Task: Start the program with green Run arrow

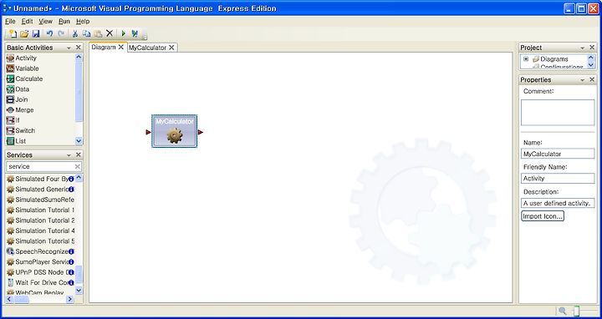Action: (x=123, y=33)
